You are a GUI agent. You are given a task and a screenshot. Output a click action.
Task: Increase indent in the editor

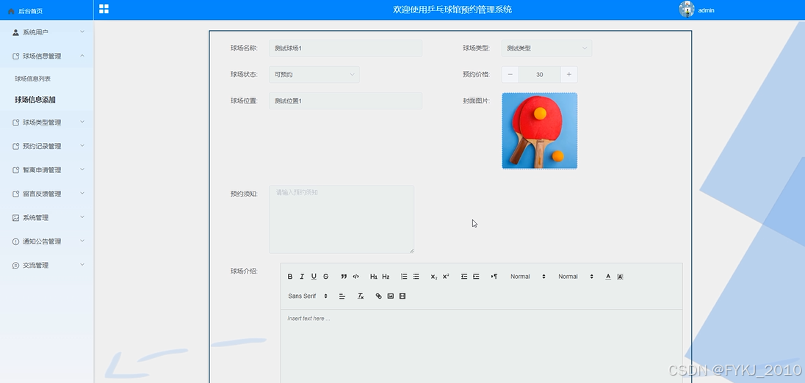(476, 277)
